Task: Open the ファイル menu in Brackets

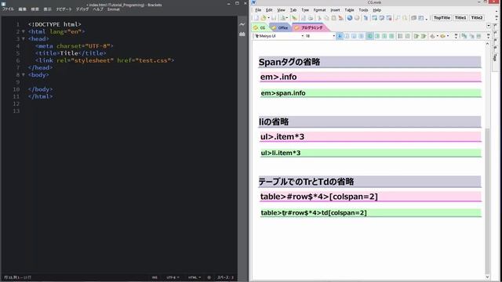Action: tap(8, 9)
